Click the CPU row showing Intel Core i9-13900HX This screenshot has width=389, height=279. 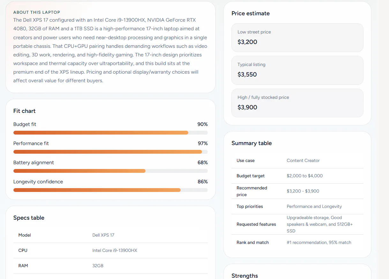(110, 251)
